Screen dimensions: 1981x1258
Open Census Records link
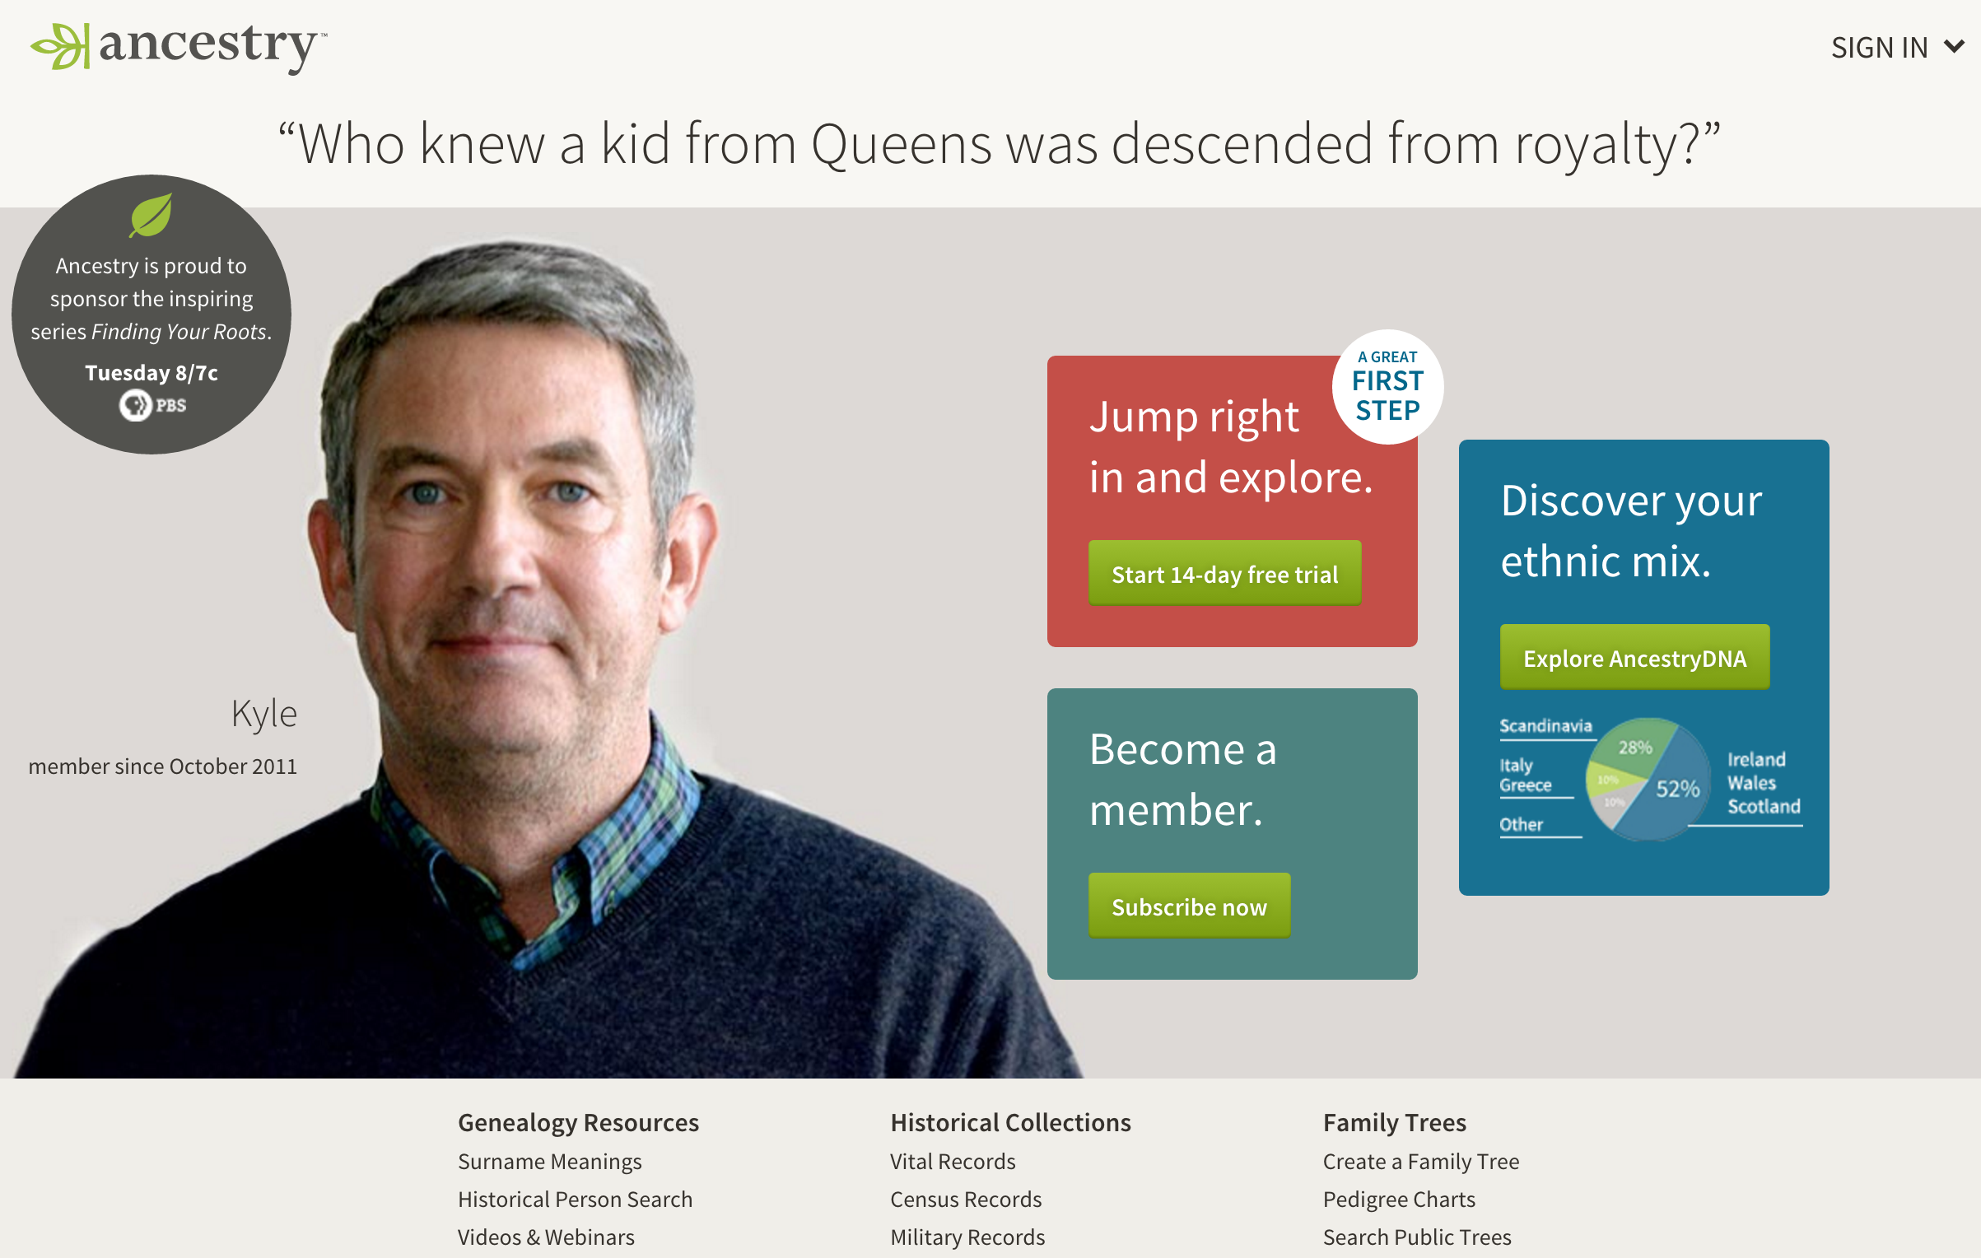click(x=966, y=1199)
